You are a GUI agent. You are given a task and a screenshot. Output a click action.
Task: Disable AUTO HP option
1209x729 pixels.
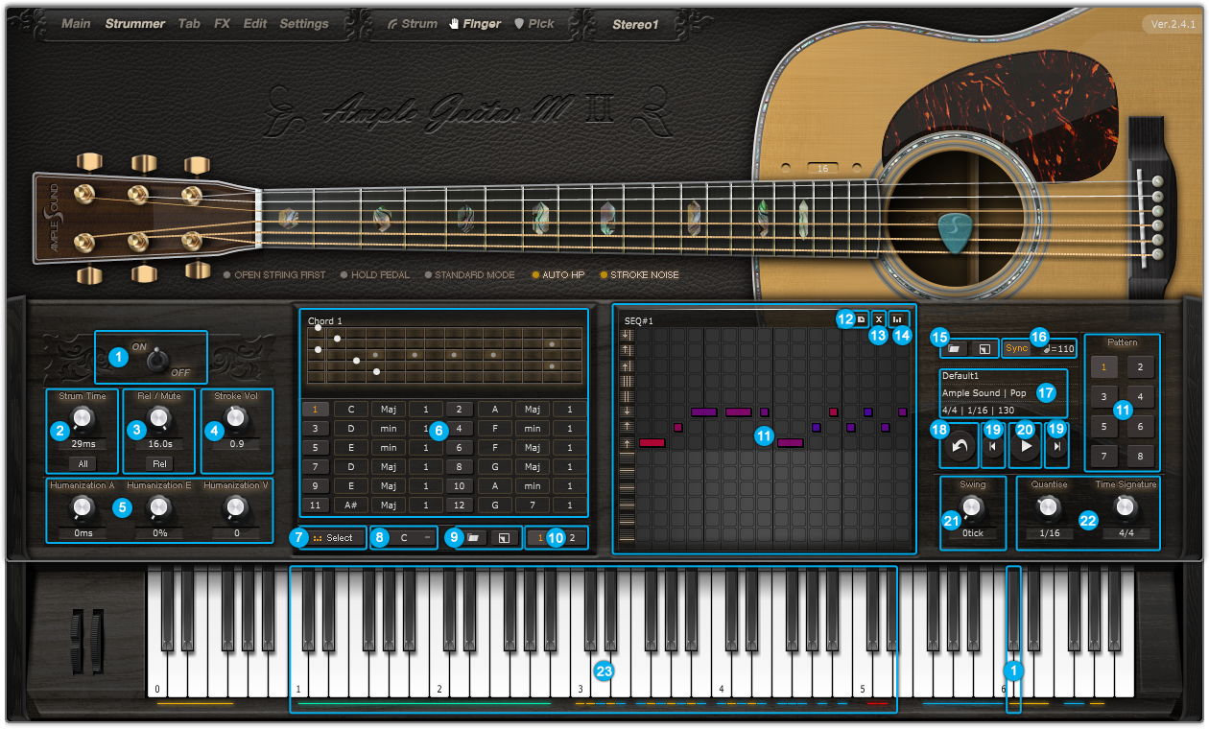point(558,275)
